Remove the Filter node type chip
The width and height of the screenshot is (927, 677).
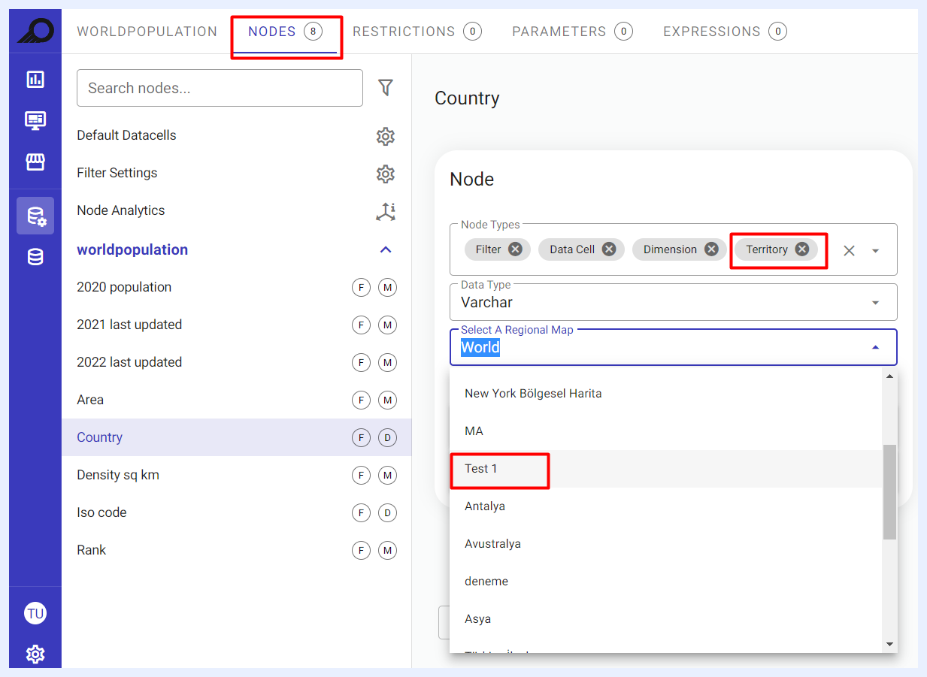515,249
